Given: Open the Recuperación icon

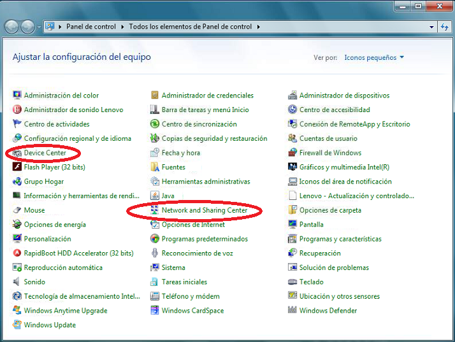Looking at the screenshot, I should 292,253.
